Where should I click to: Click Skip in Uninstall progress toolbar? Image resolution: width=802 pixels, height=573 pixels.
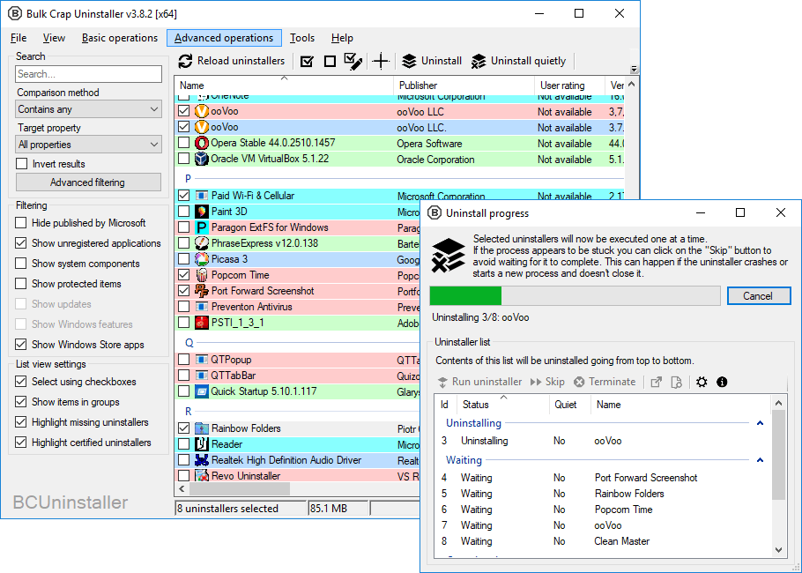(x=546, y=383)
